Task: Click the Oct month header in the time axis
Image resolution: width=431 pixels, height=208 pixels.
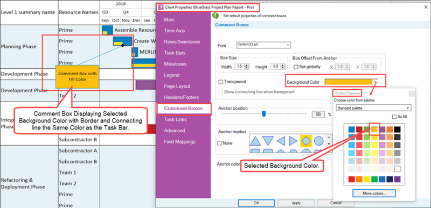Action: pos(116,20)
